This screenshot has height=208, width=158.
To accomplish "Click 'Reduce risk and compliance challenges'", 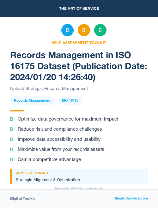I will 60,129.
